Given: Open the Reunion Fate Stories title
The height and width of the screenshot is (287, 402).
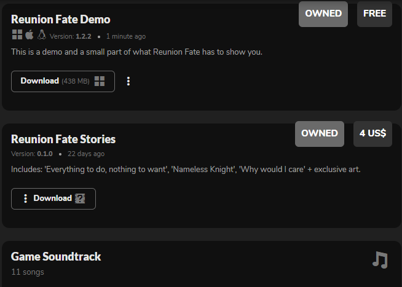Looking at the screenshot, I should pyautogui.click(x=63, y=139).
